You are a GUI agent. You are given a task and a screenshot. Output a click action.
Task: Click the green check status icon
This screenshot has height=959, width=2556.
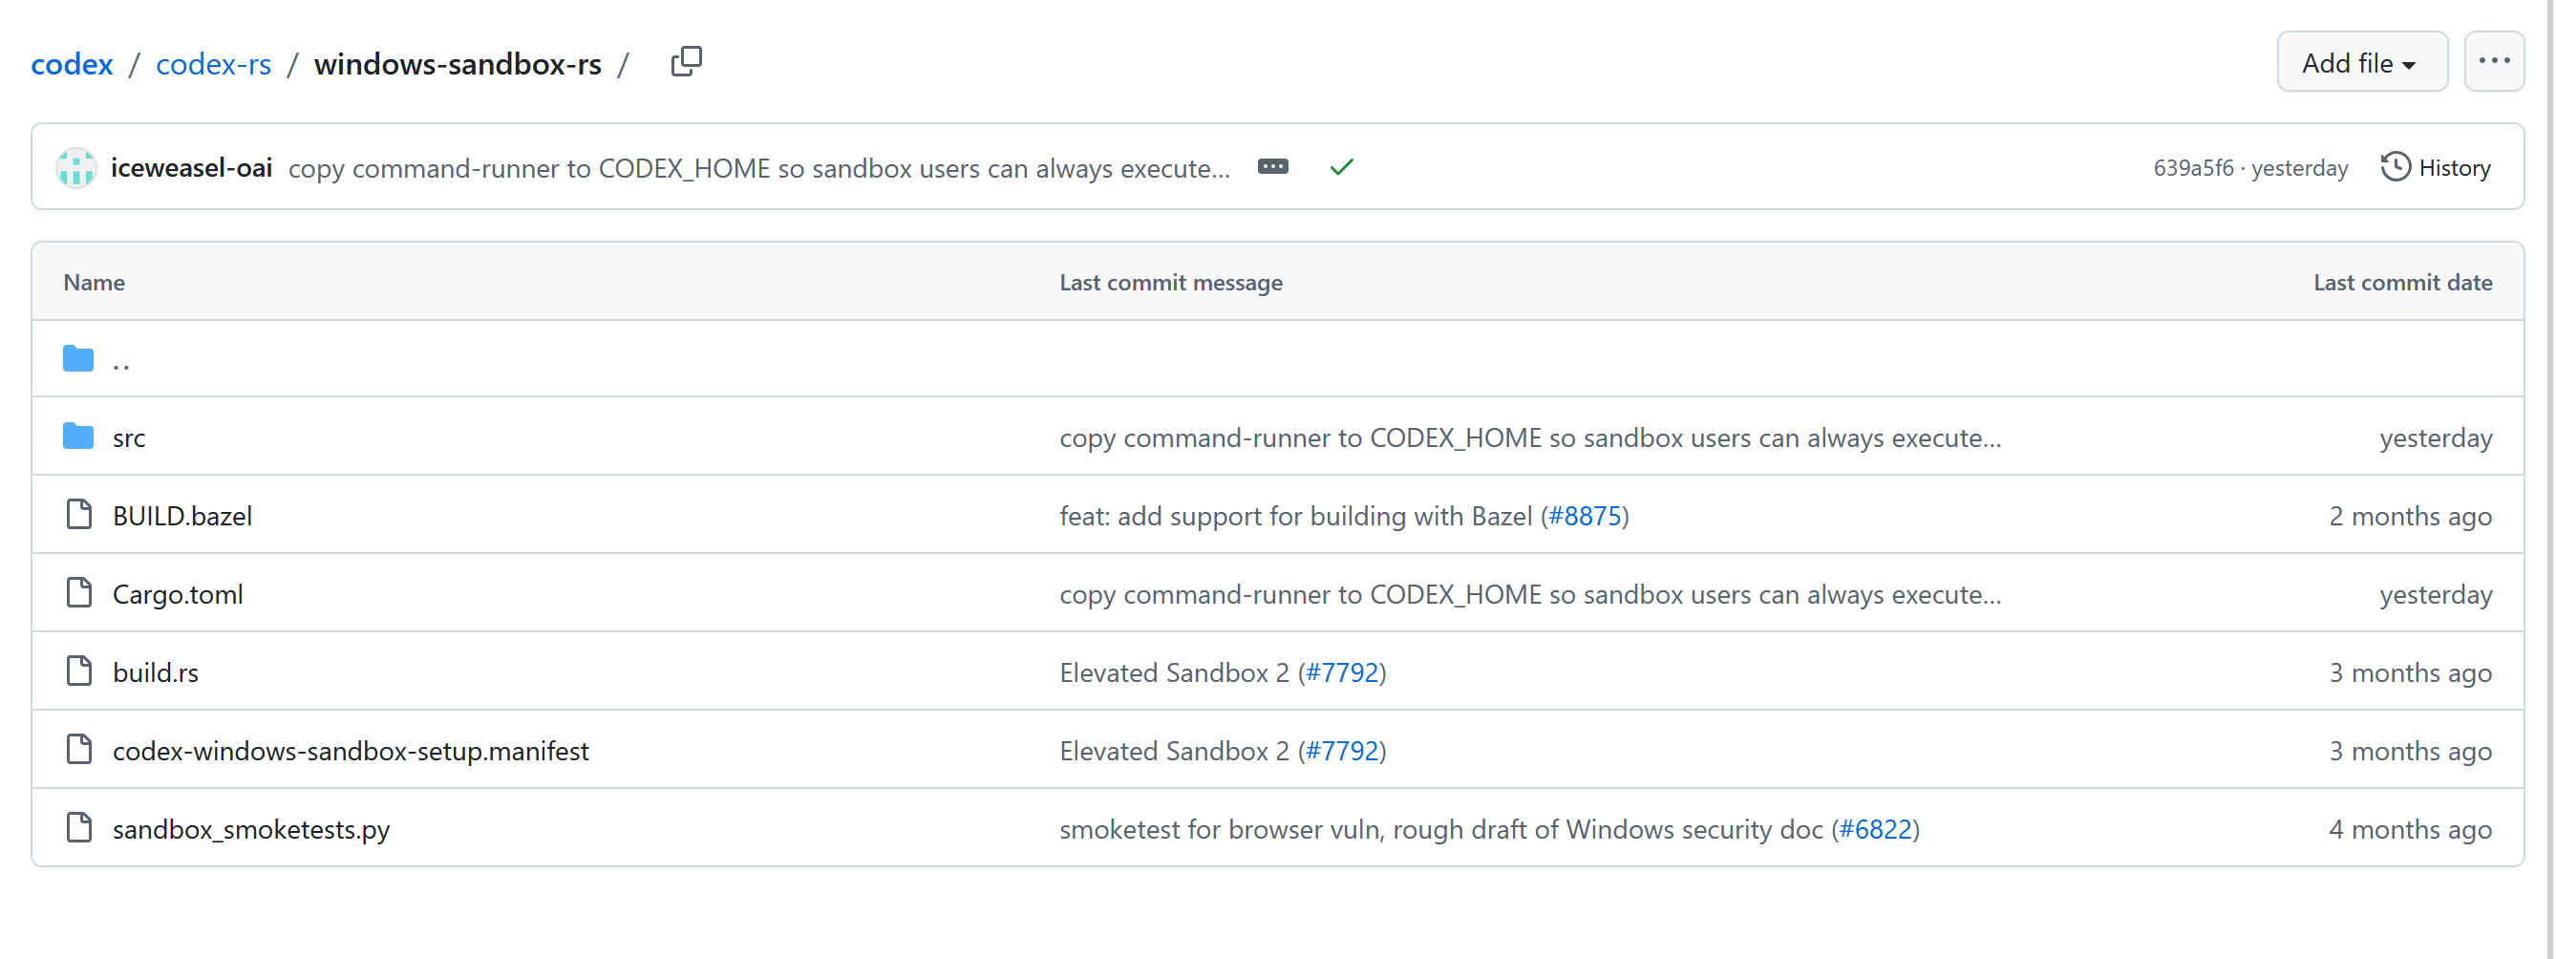(x=1341, y=168)
